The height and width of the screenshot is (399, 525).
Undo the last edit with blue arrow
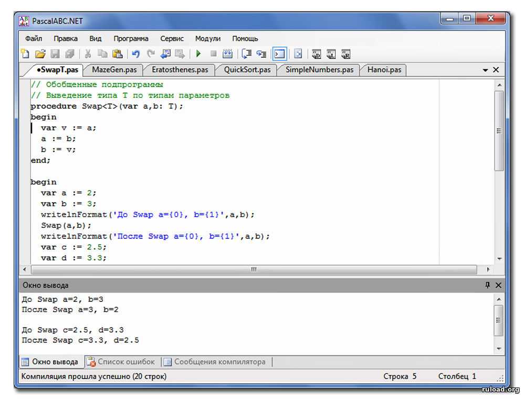[135, 54]
